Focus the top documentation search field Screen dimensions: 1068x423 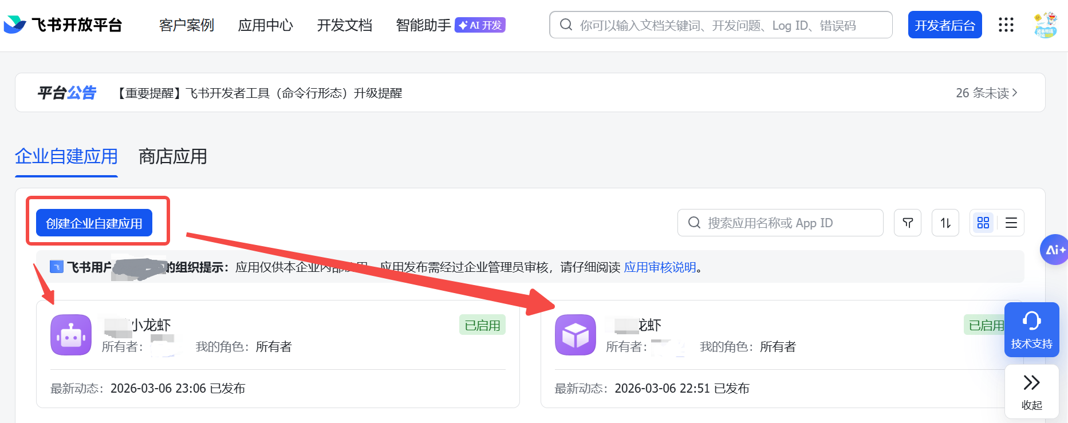(x=721, y=25)
